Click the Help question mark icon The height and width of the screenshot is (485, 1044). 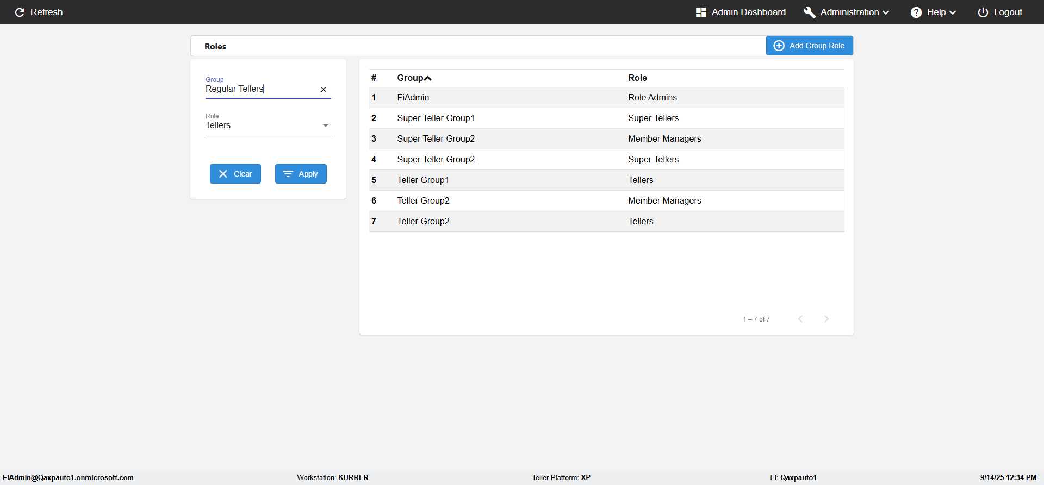916,12
